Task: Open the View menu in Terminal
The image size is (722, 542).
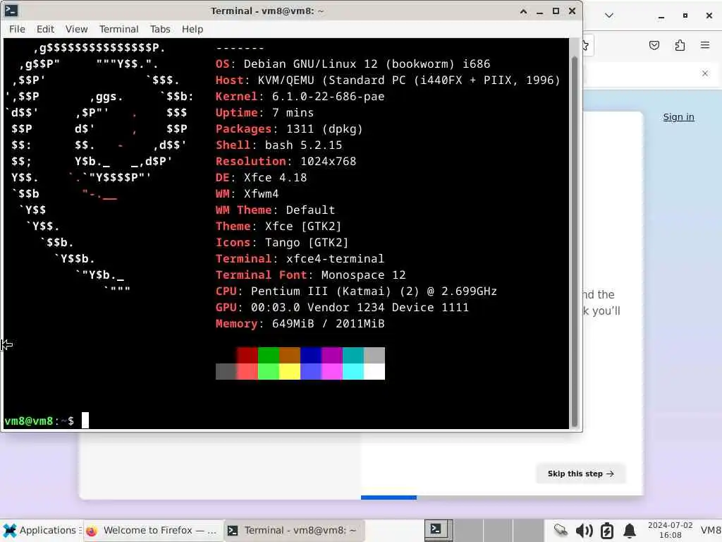Action: pyautogui.click(x=76, y=29)
